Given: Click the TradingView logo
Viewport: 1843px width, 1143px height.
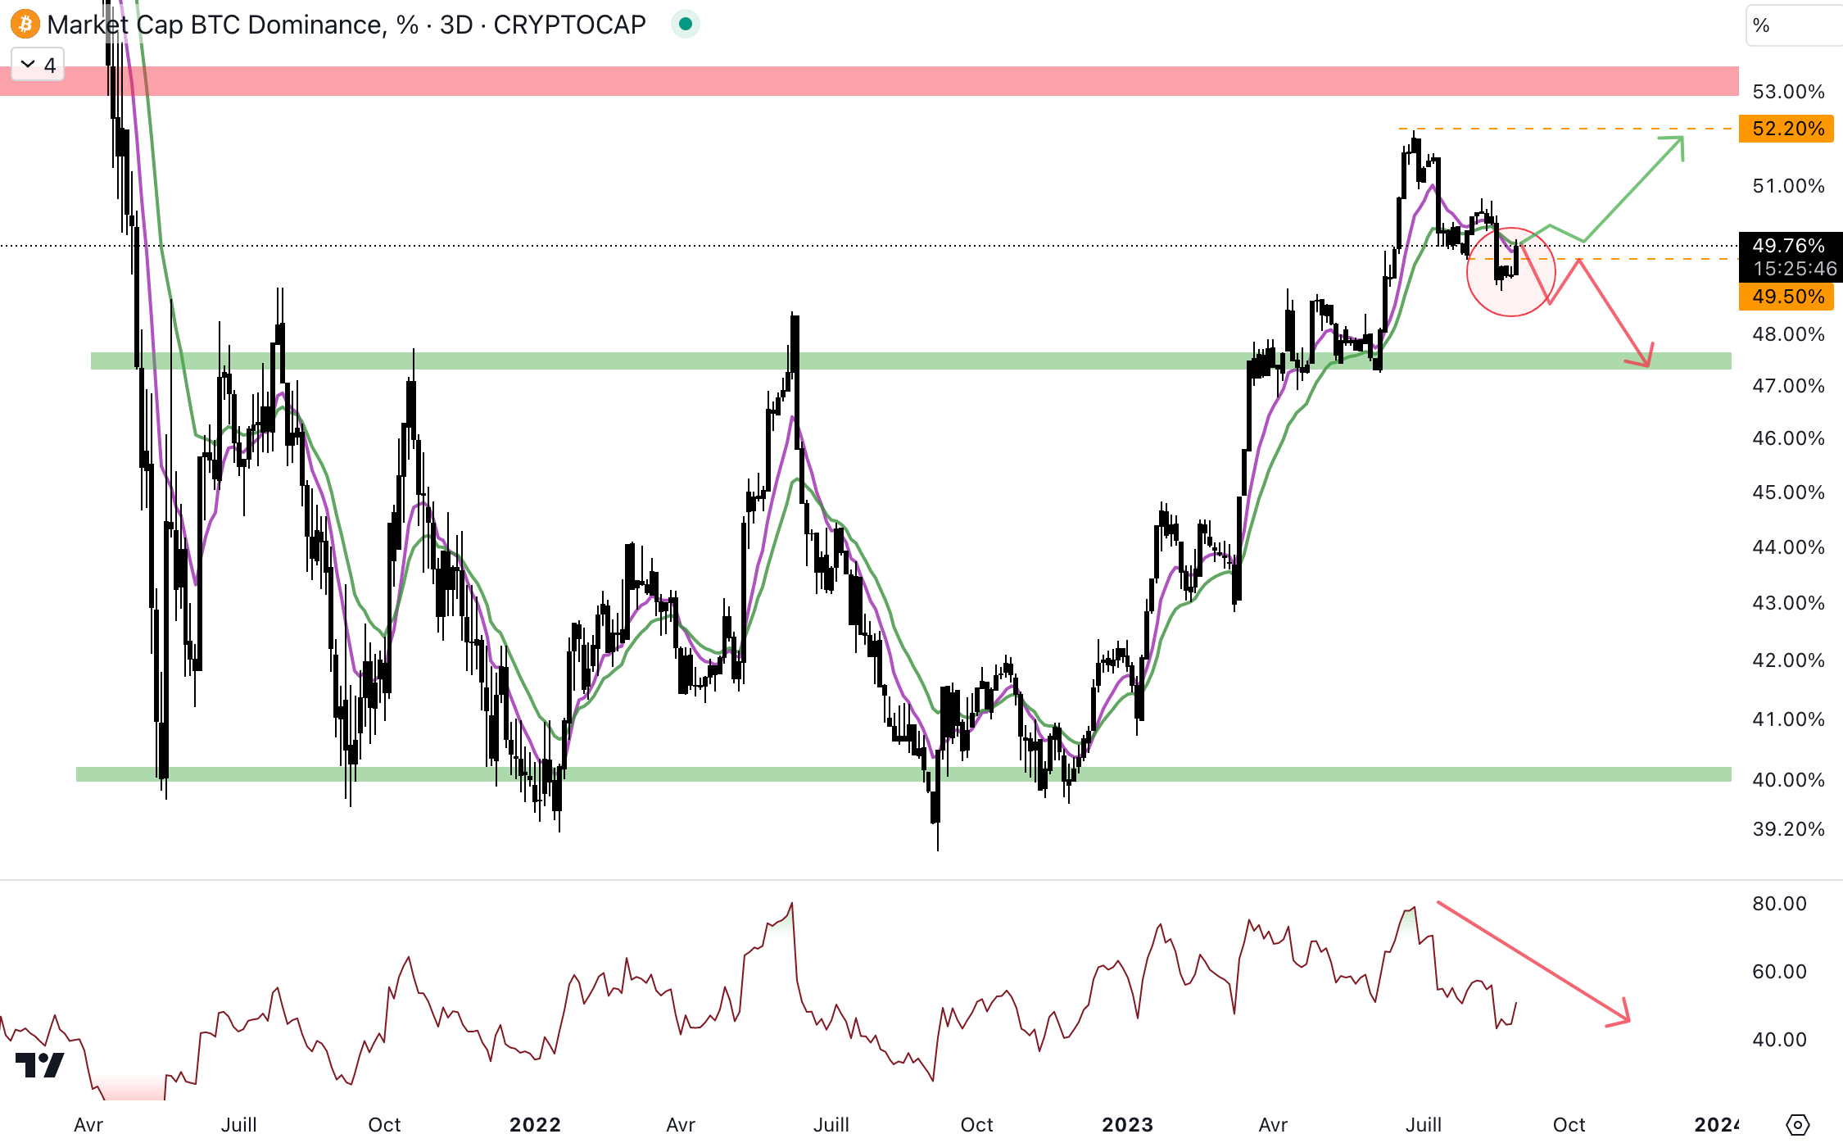Looking at the screenshot, I should pos(39,1065).
